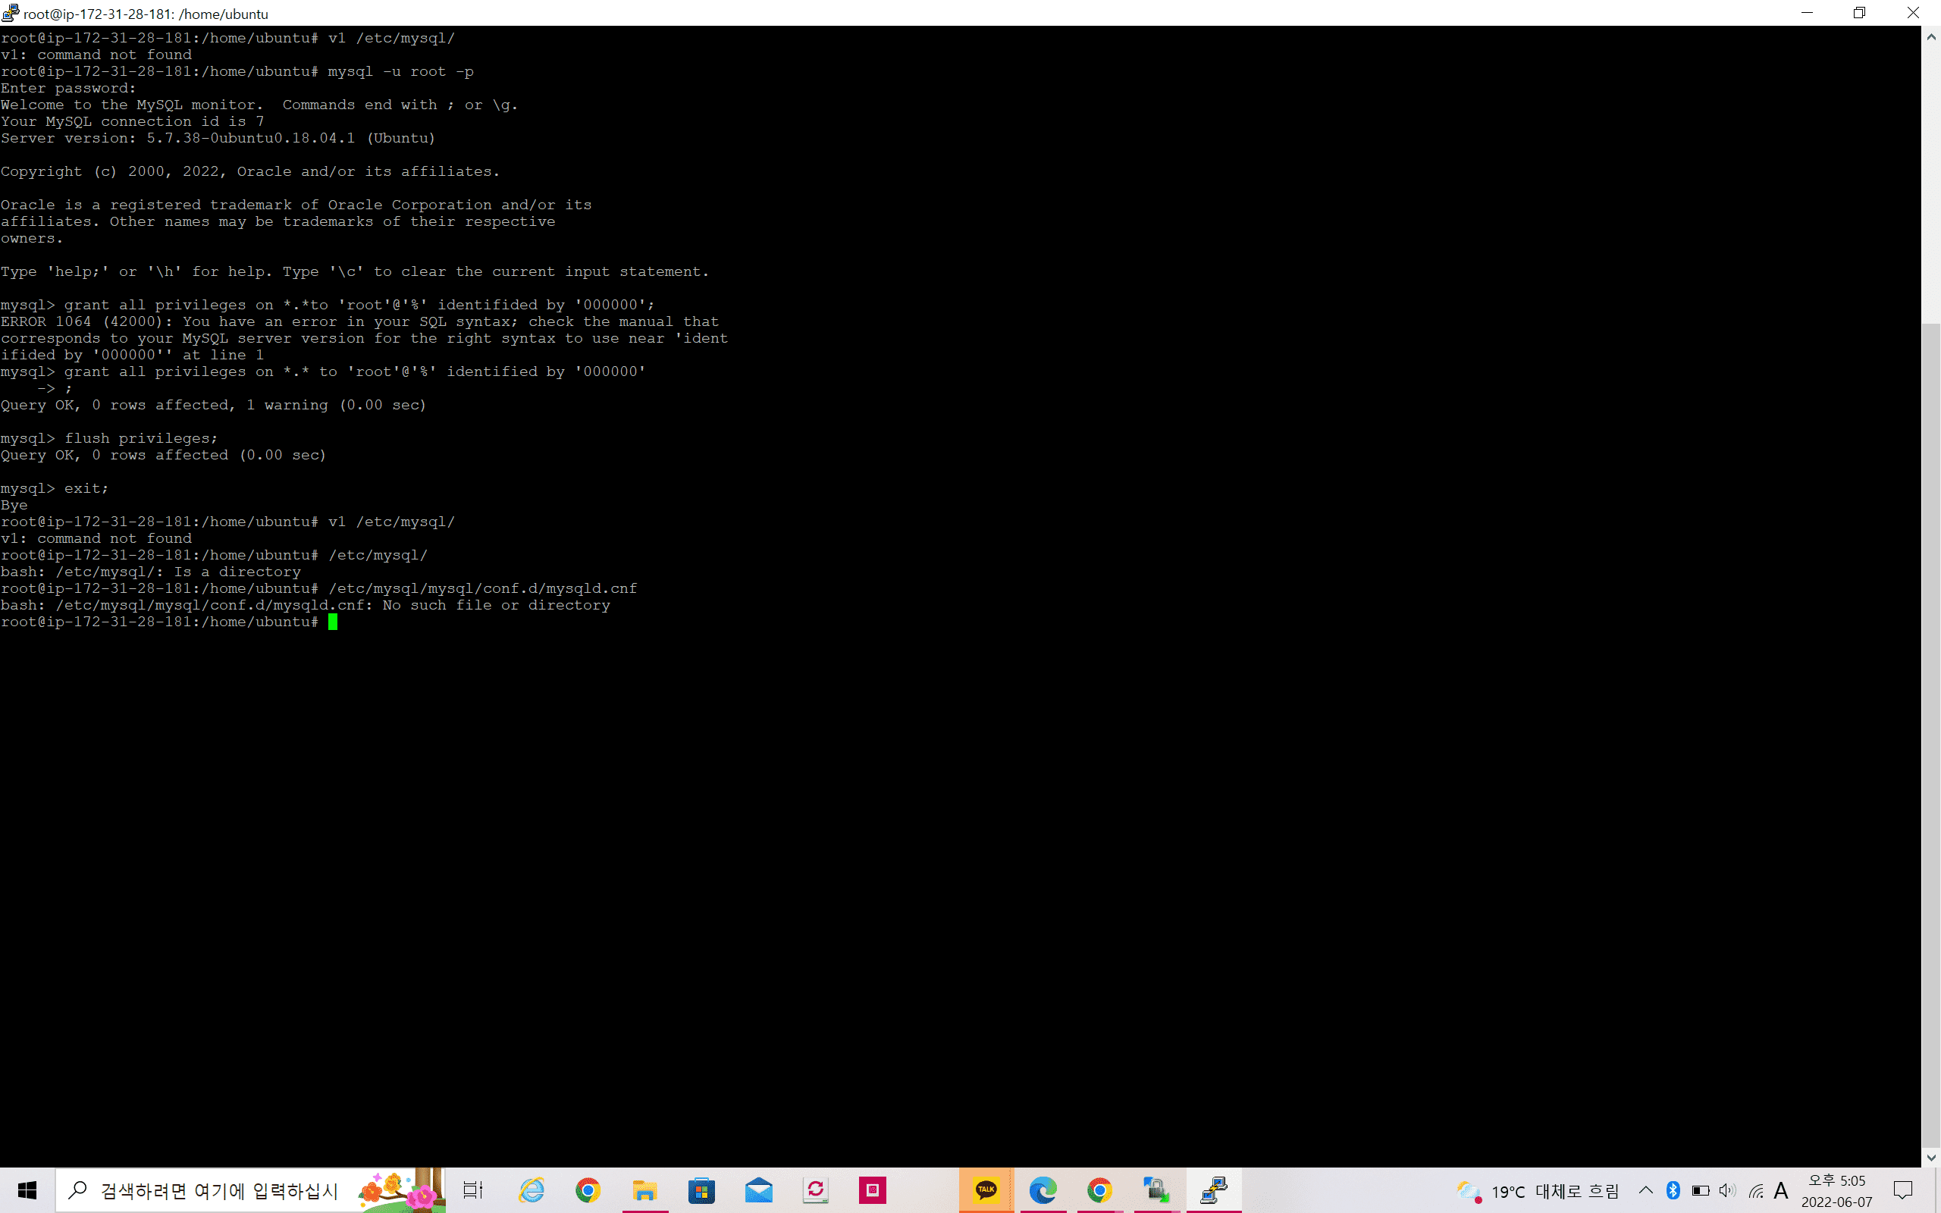Open the PuTTY system menu icon
Image resolution: width=1941 pixels, height=1213 pixels.
[11, 13]
